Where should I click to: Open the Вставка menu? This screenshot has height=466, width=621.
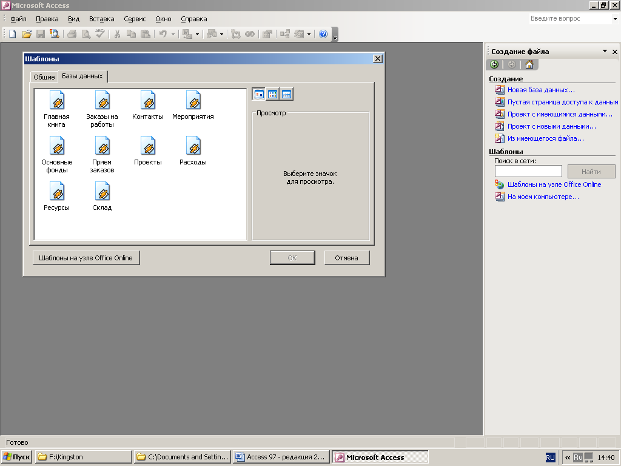tap(101, 19)
